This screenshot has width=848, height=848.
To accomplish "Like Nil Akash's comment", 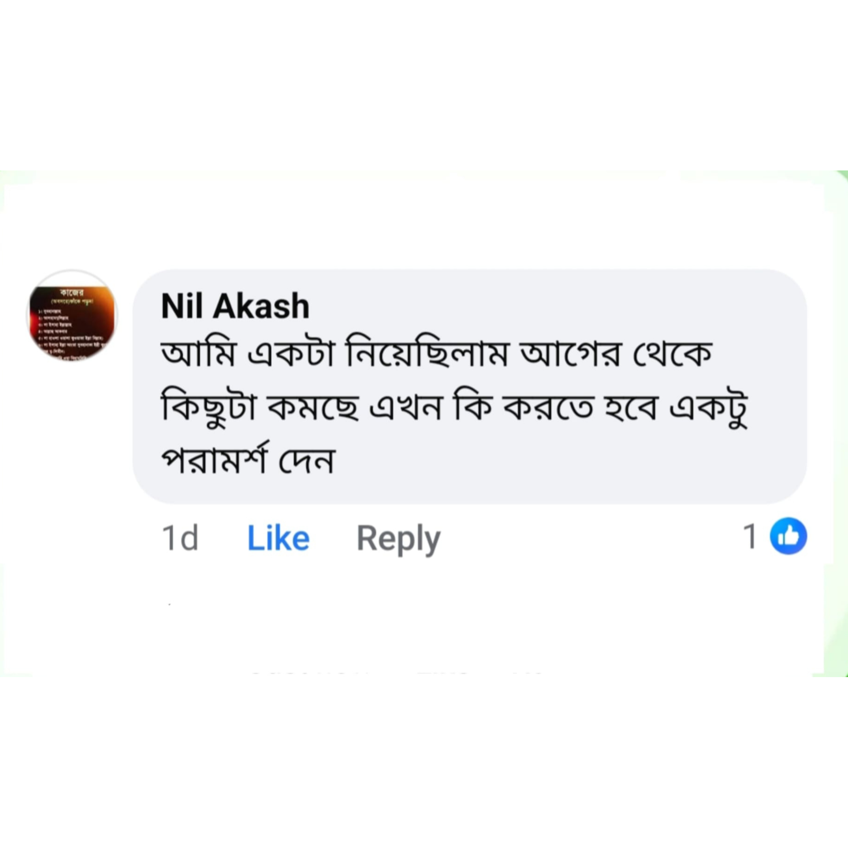I will tap(278, 538).
